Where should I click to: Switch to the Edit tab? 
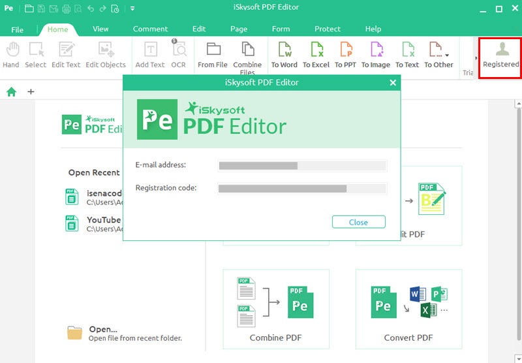point(199,29)
